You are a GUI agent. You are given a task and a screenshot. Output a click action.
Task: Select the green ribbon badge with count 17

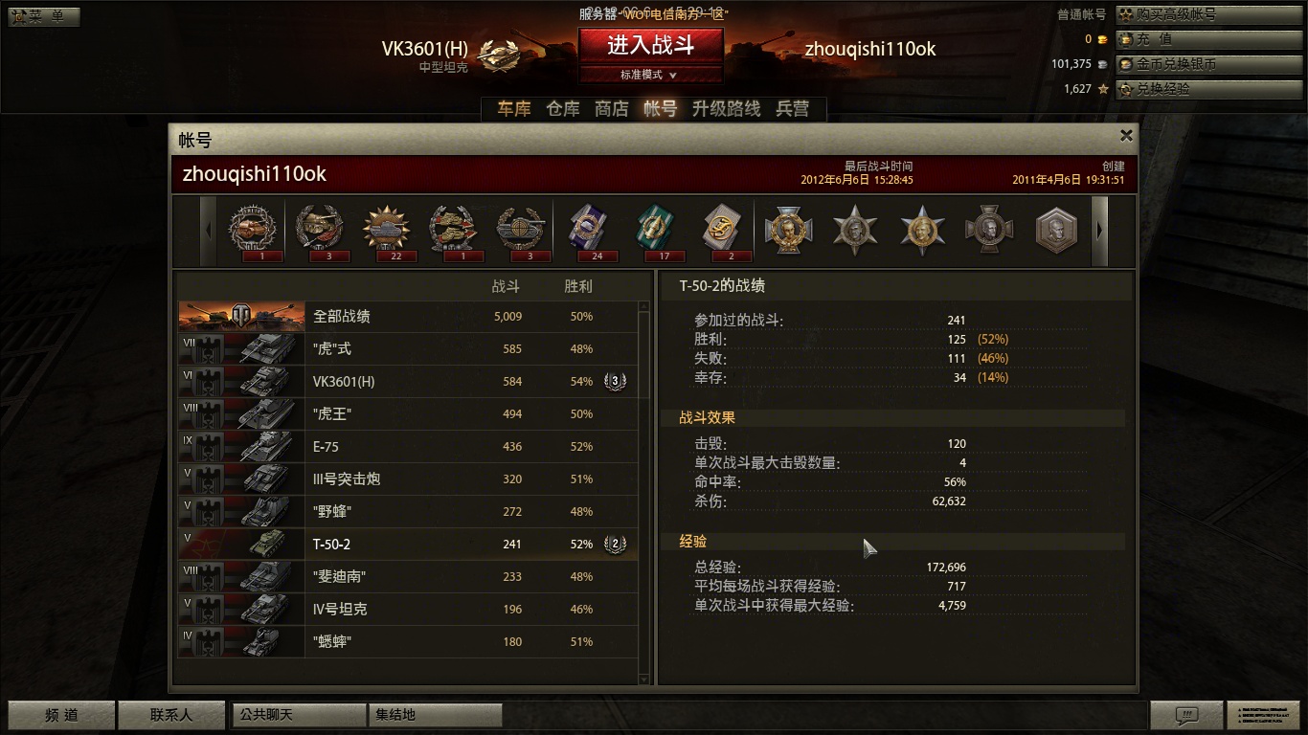656,232
